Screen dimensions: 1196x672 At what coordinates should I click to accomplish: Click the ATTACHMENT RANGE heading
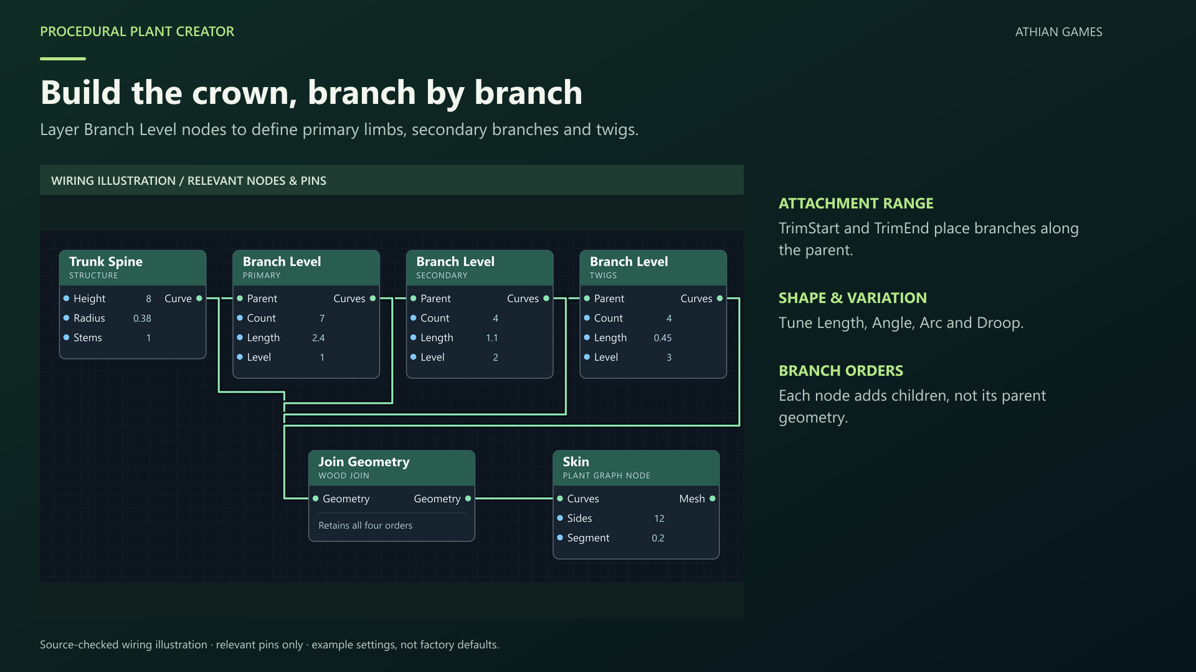856,203
